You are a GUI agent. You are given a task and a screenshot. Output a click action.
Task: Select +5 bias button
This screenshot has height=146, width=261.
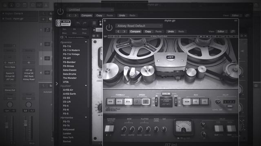(x=204, y=102)
